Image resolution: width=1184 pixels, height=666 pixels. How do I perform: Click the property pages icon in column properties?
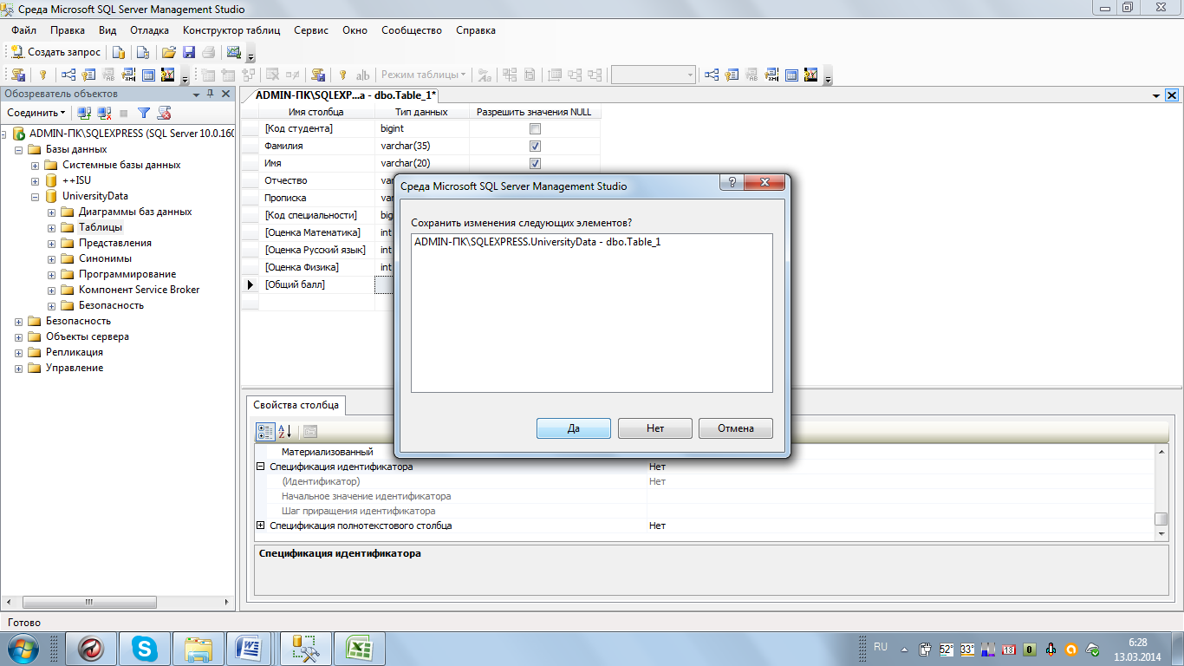(309, 432)
